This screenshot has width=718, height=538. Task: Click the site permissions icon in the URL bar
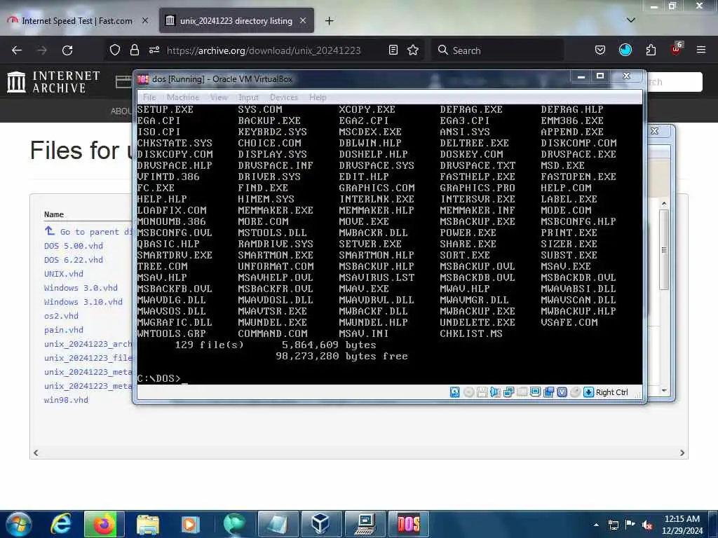point(154,50)
